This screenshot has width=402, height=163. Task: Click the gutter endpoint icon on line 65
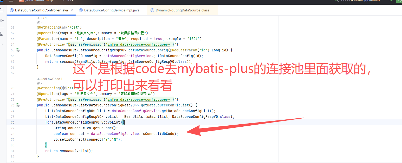pos(18,50)
